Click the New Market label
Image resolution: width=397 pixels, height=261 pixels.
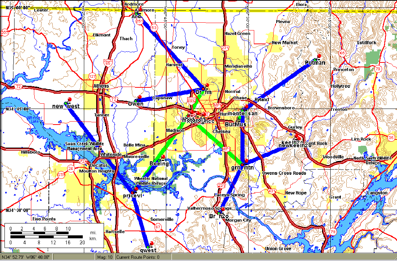tap(284, 43)
